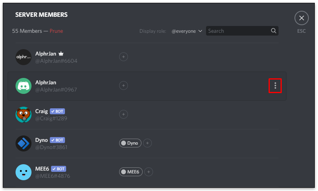Screen dimensions: 318x191
Task: Add another role next to Dyno role
Action: tap(147, 143)
